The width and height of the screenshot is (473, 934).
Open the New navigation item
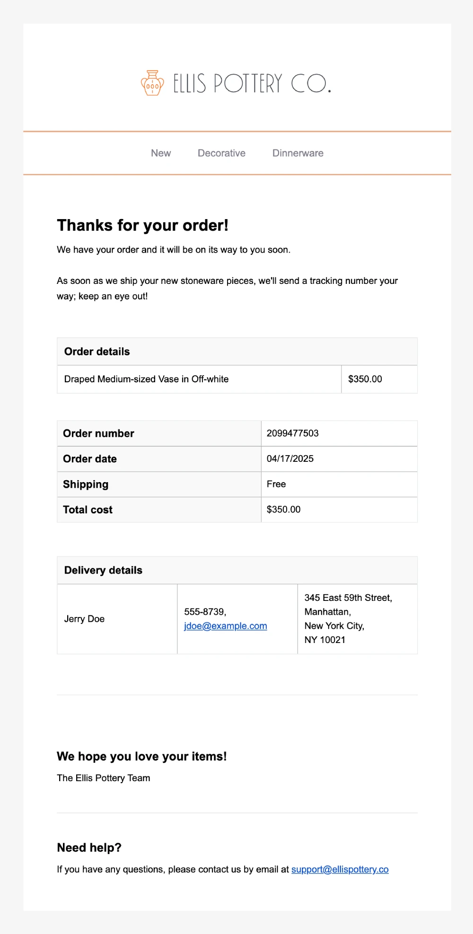click(161, 153)
